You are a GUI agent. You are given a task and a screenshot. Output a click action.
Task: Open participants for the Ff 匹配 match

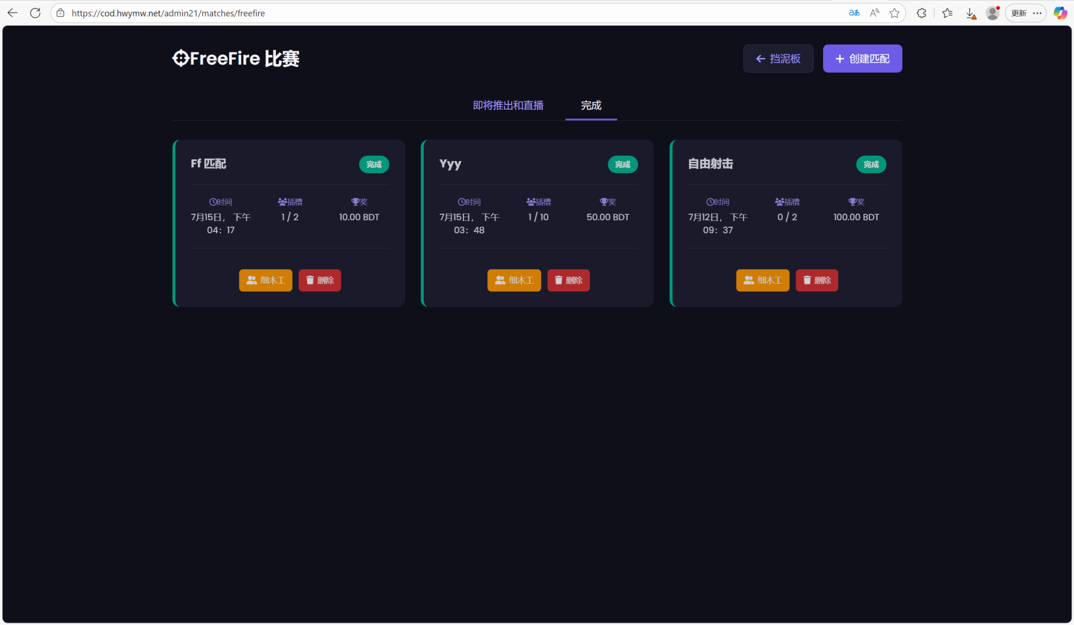pyautogui.click(x=266, y=280)
